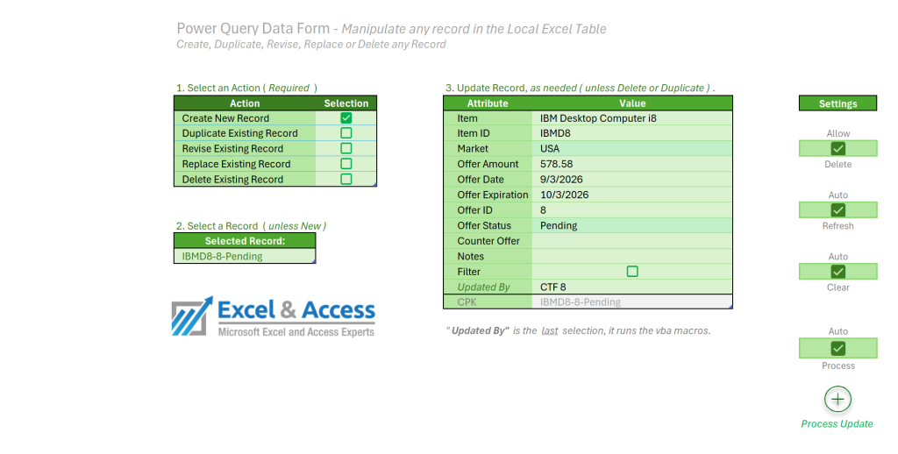Select the Offer ID value 8
This screenshot has height=454, width=898.
(632, 210)
